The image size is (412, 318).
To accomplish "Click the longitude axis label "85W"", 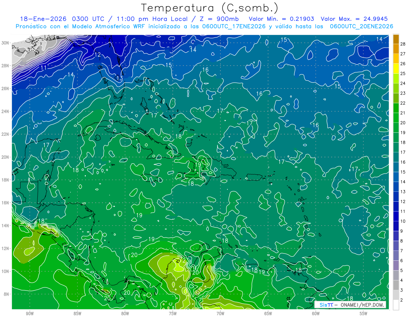I will 77,314.
